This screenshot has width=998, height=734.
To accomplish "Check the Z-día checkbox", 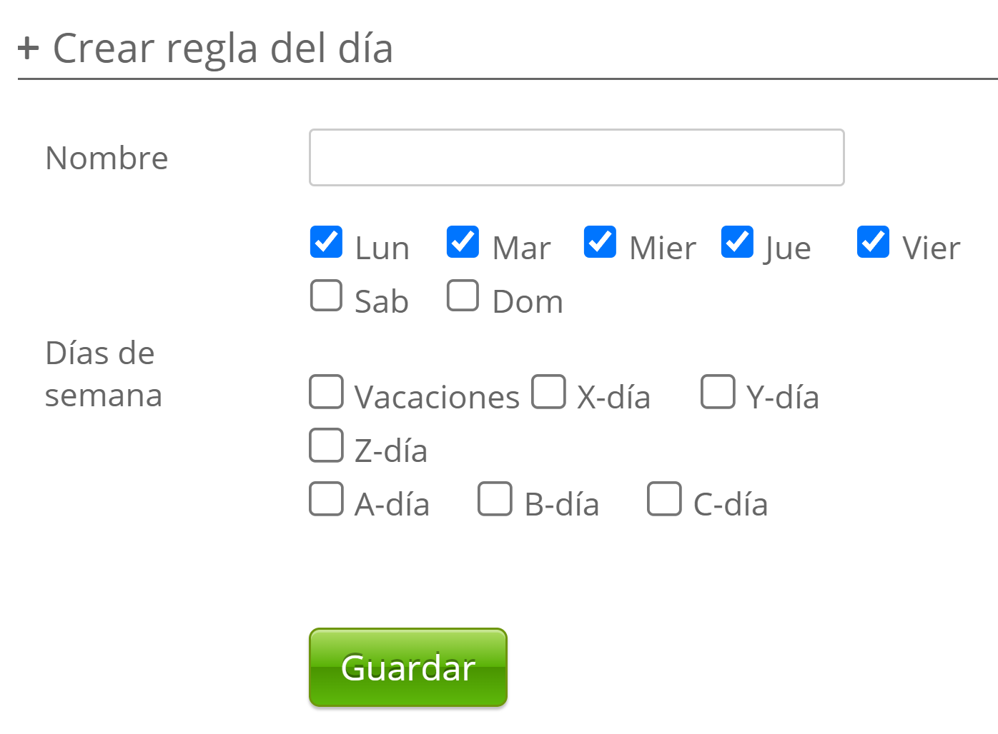I will pyautogui.click(x=326, y=446).
